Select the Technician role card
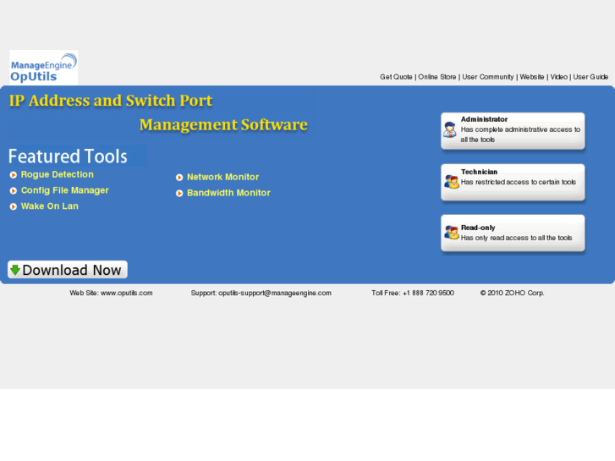The width and height of the screenshot is (615, 461). pyautogui.click(x=513, y=182)
